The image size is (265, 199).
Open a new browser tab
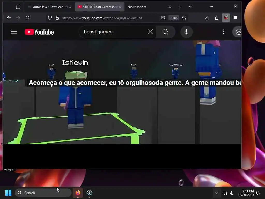pos(180,7)
